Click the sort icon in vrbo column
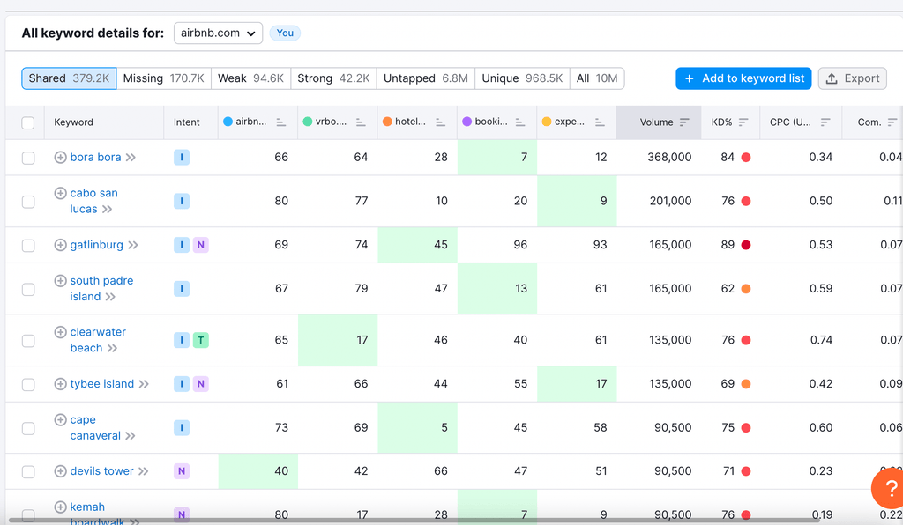The image size is (903, 525). click(x=361, y=122)
